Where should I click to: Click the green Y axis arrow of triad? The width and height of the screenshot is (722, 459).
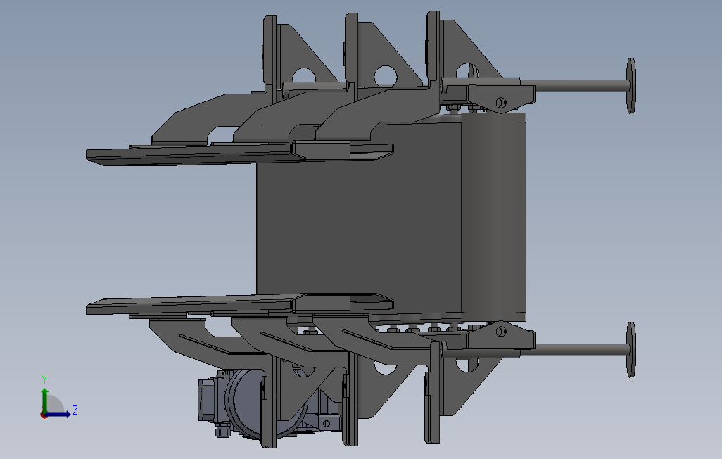pyautogui.click(x=44, y=400)
